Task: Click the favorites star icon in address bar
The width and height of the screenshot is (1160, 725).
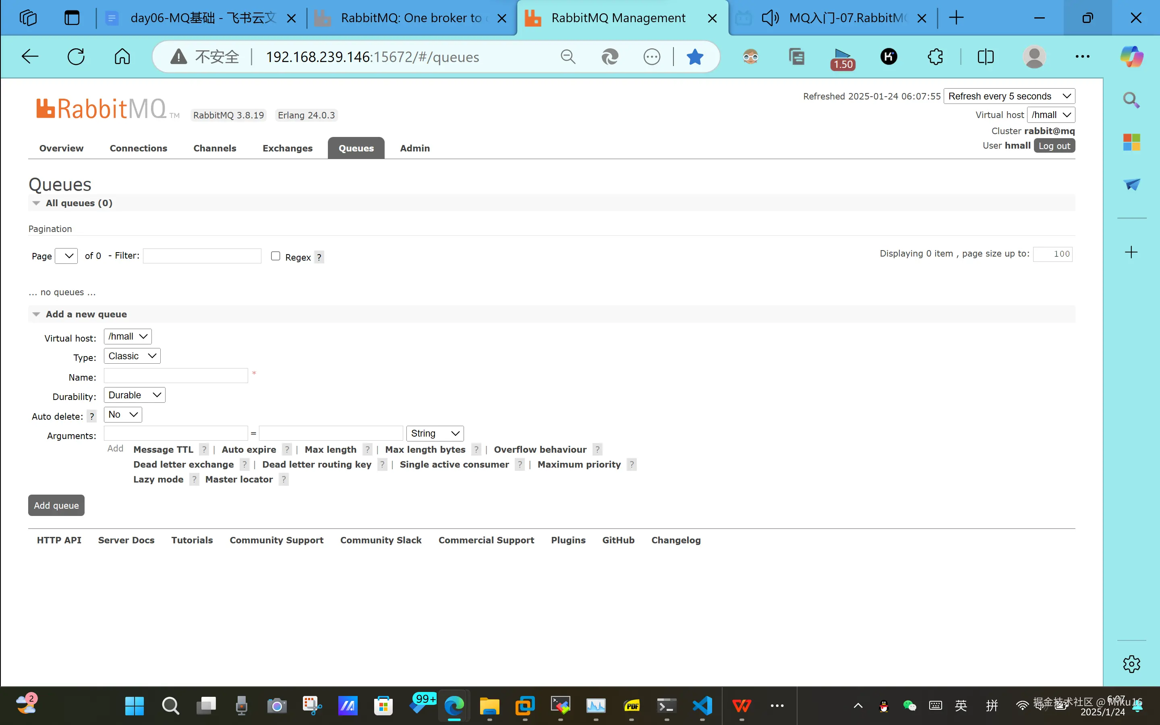Action: click(694, 56)
